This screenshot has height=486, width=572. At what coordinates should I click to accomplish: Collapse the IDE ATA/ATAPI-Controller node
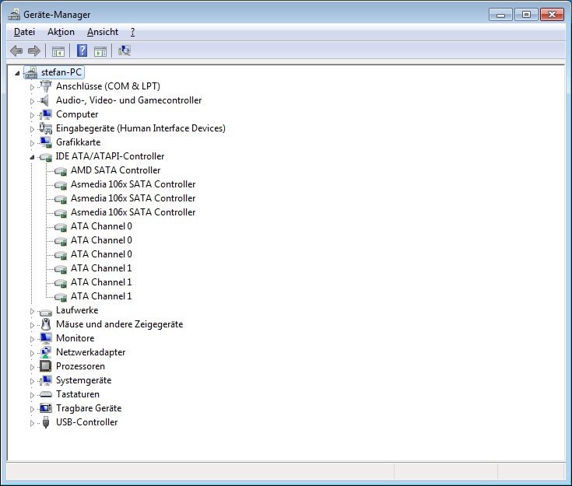coord(32,157)
